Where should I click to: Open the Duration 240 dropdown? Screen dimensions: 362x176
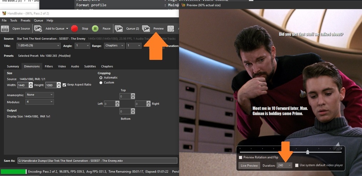click(x=285, y=165)
